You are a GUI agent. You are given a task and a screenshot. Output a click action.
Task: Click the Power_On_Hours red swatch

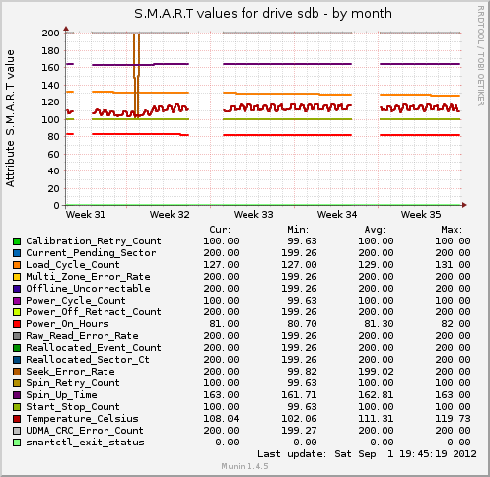(17, 324)
